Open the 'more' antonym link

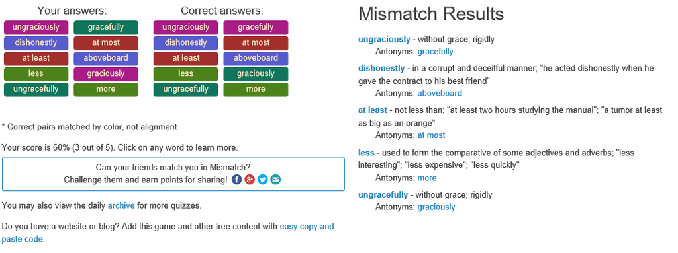click(x=427, y=178)
